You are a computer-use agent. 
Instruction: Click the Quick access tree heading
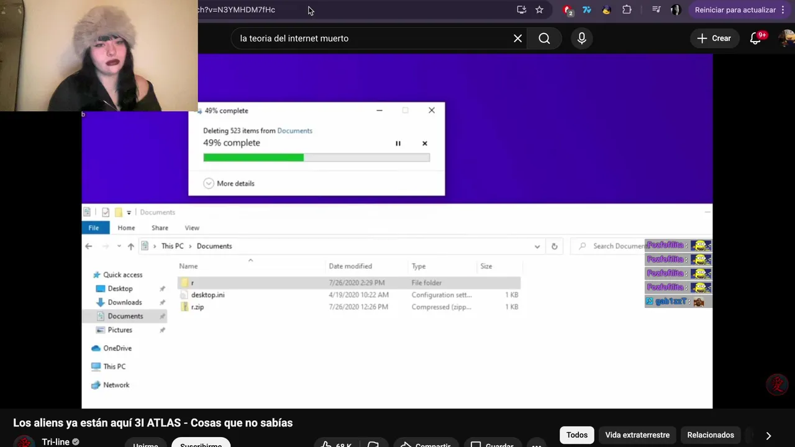tap(122, 275)
